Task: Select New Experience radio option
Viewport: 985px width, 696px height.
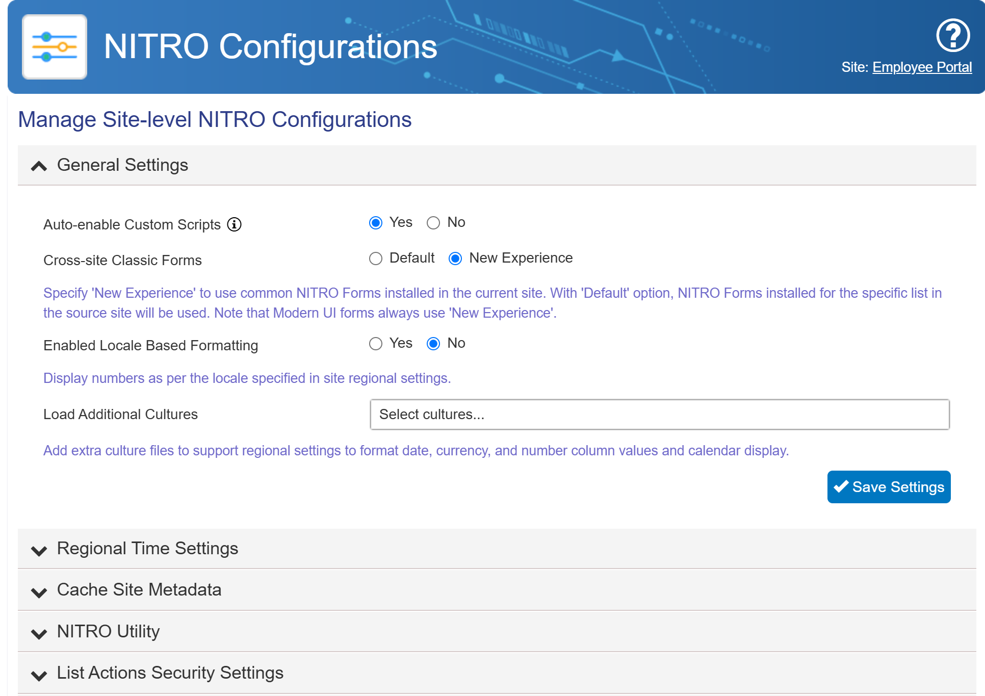Action: [x=455, y=259]
